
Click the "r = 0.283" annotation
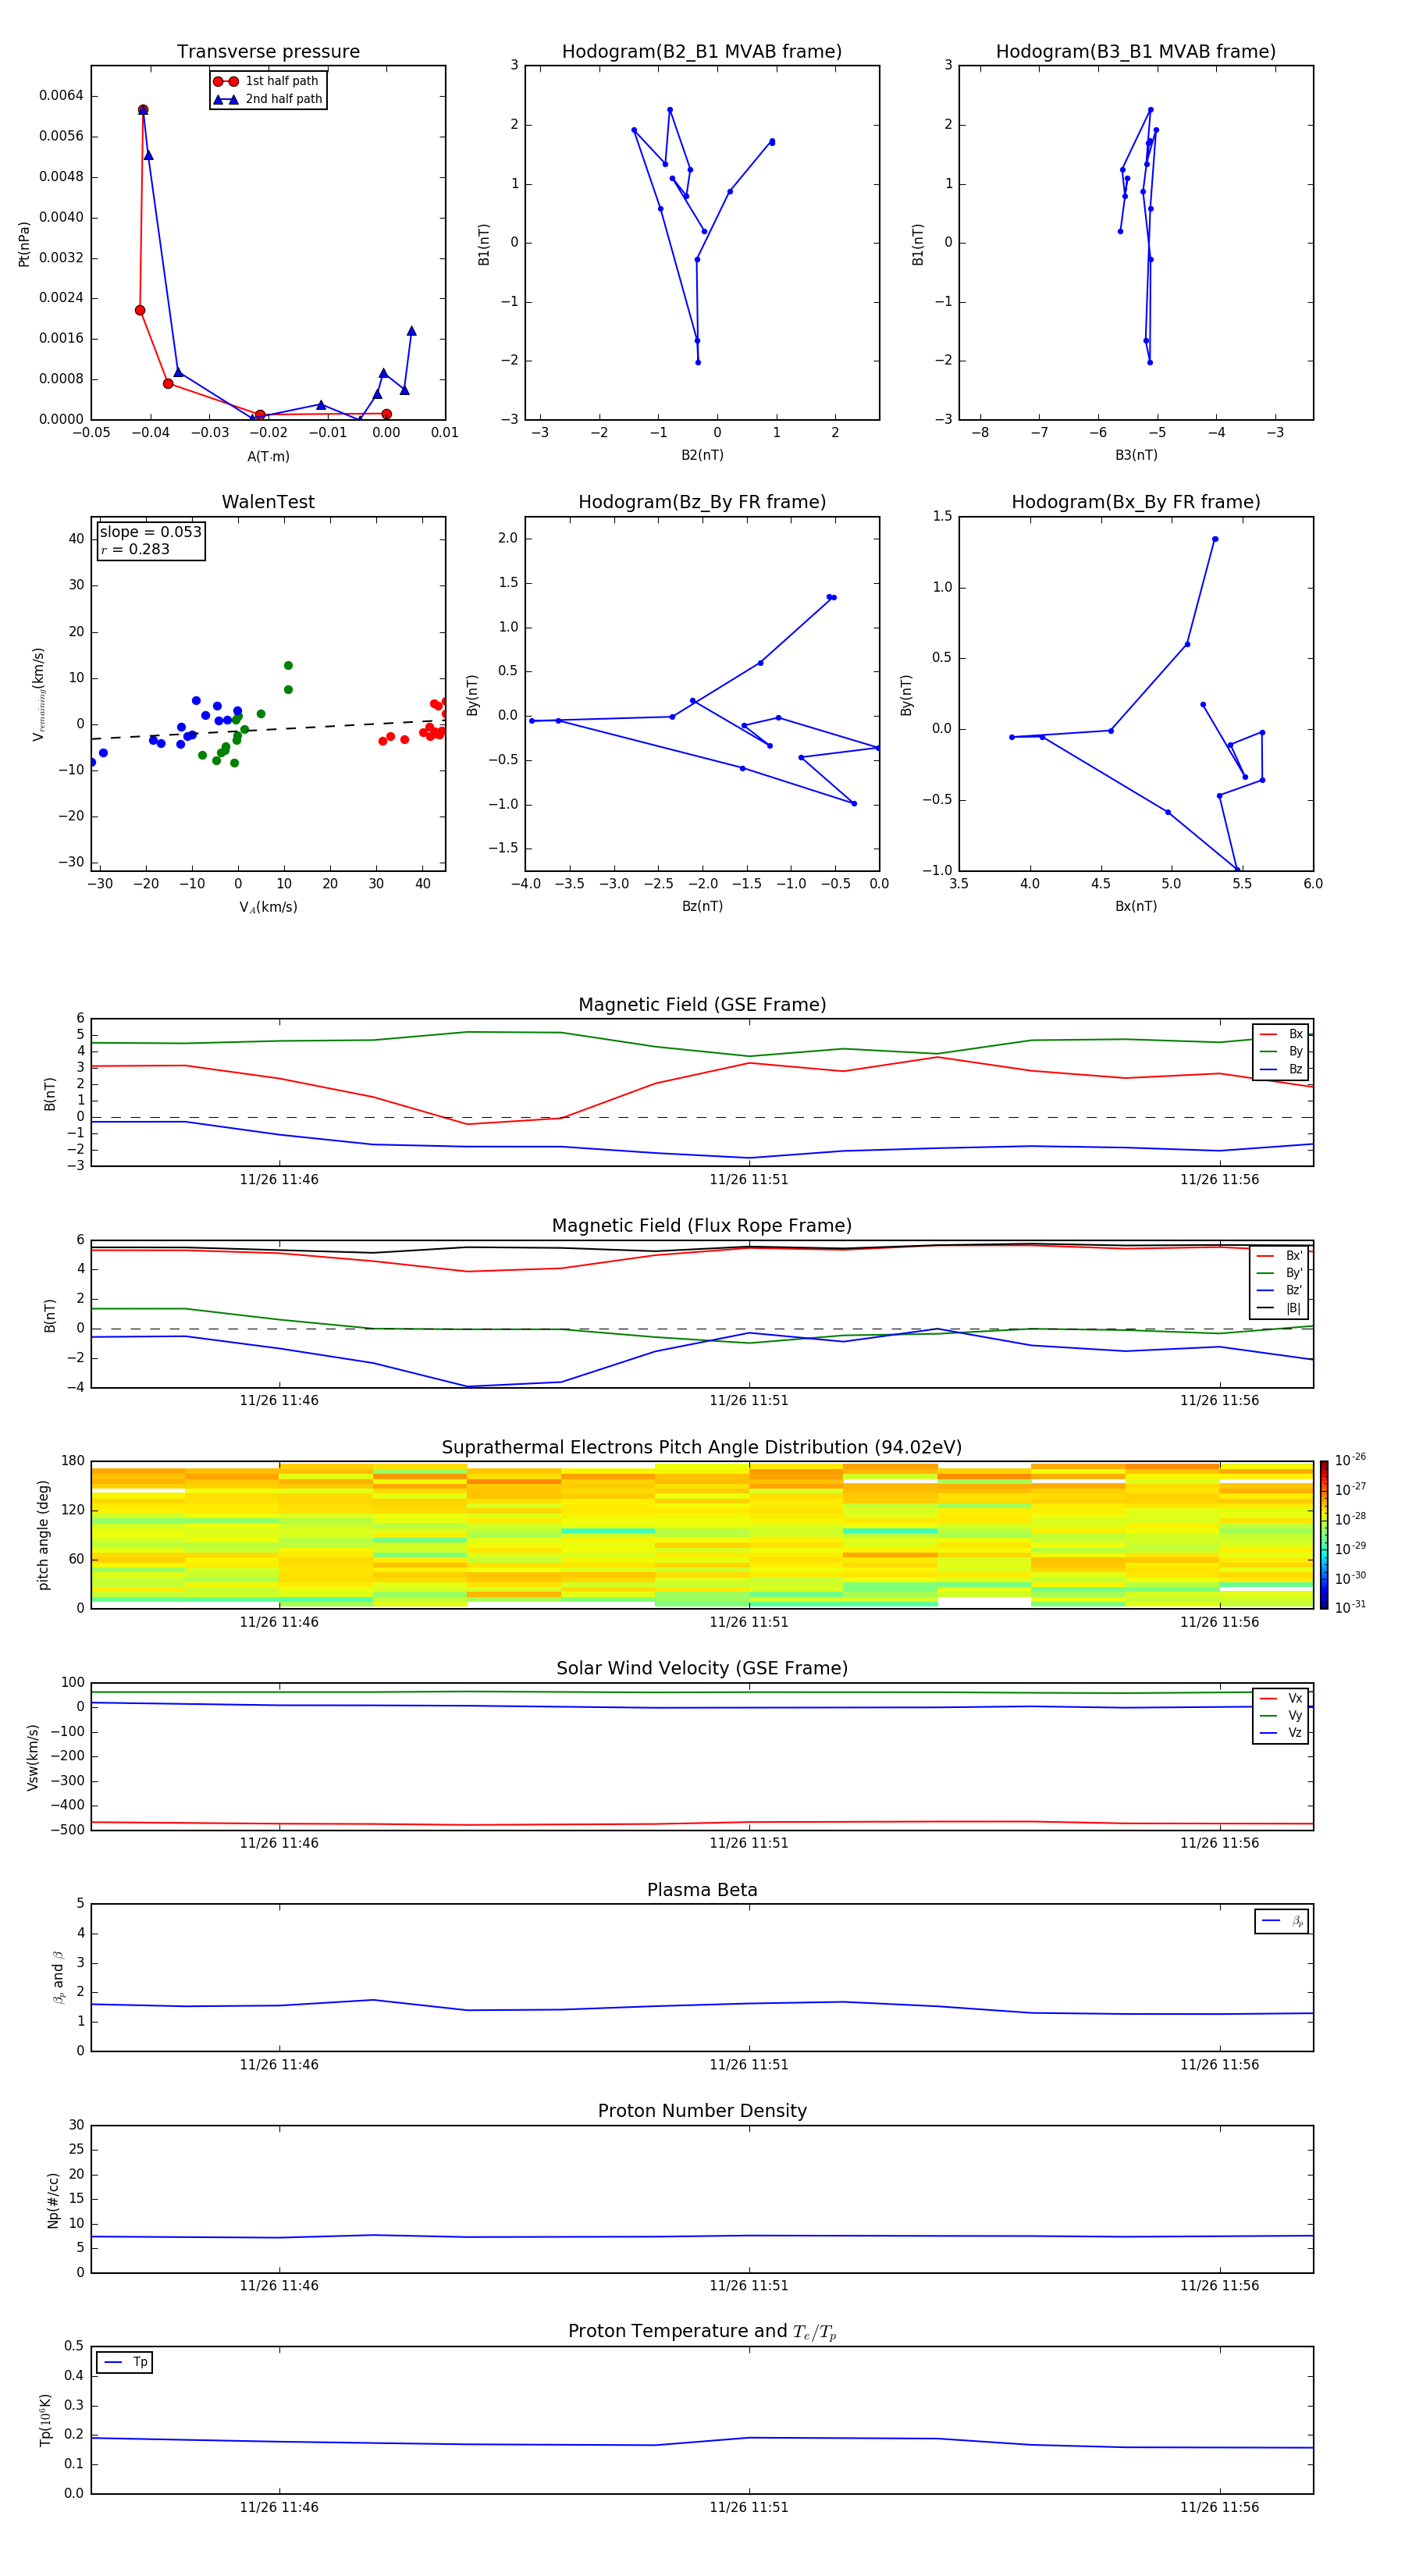pos(135,549)
